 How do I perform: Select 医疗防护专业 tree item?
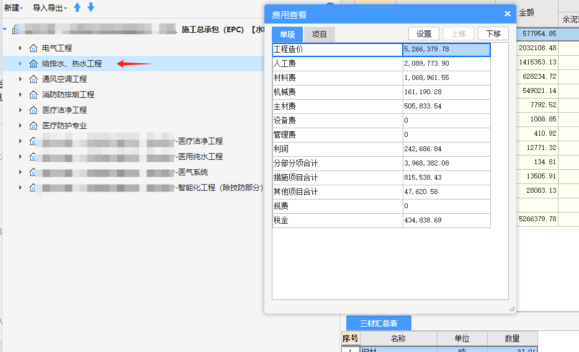tap(65, 126)
